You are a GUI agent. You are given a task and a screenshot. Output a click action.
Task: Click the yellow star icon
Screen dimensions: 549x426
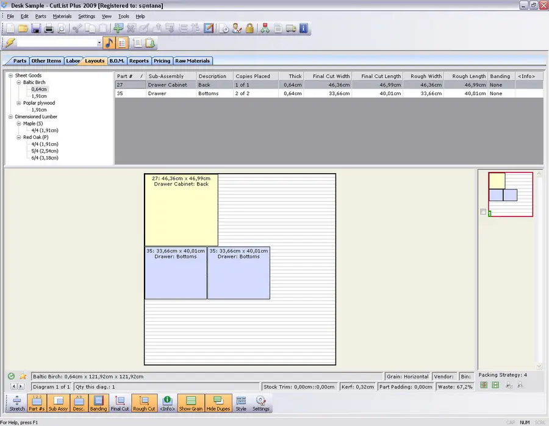pos(23,376)
